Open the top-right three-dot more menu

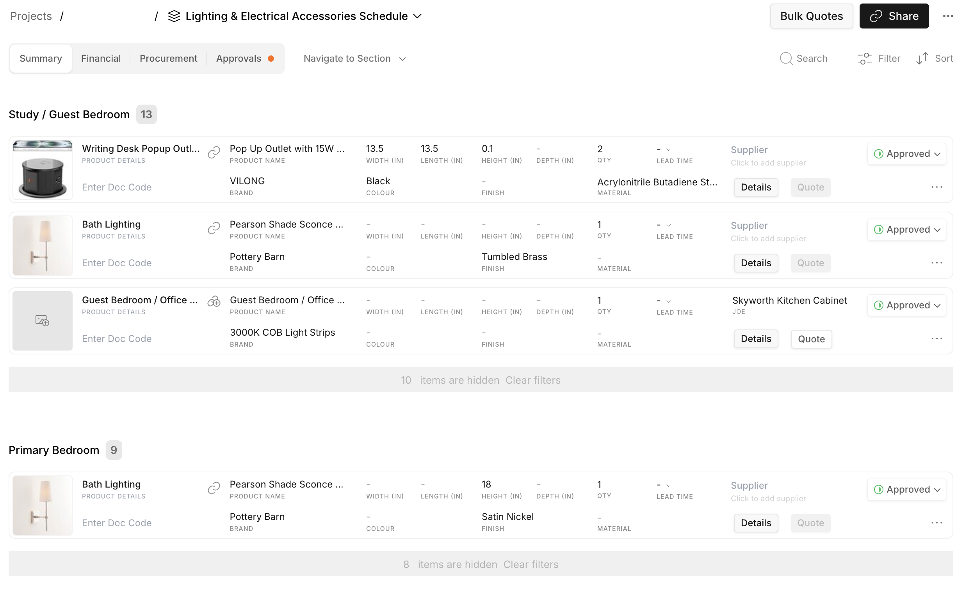948,16
